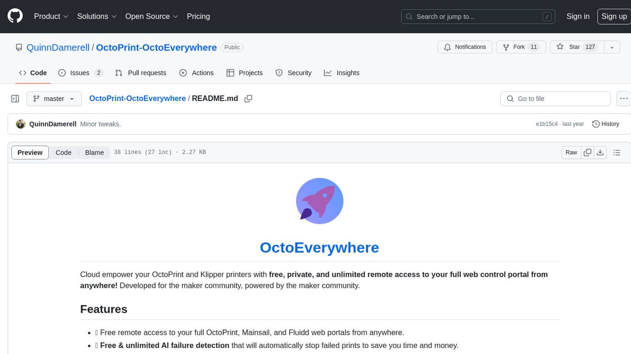Focus the Go to file search box
This screenshot has height=354, width=631.
(x=555, y=99)
